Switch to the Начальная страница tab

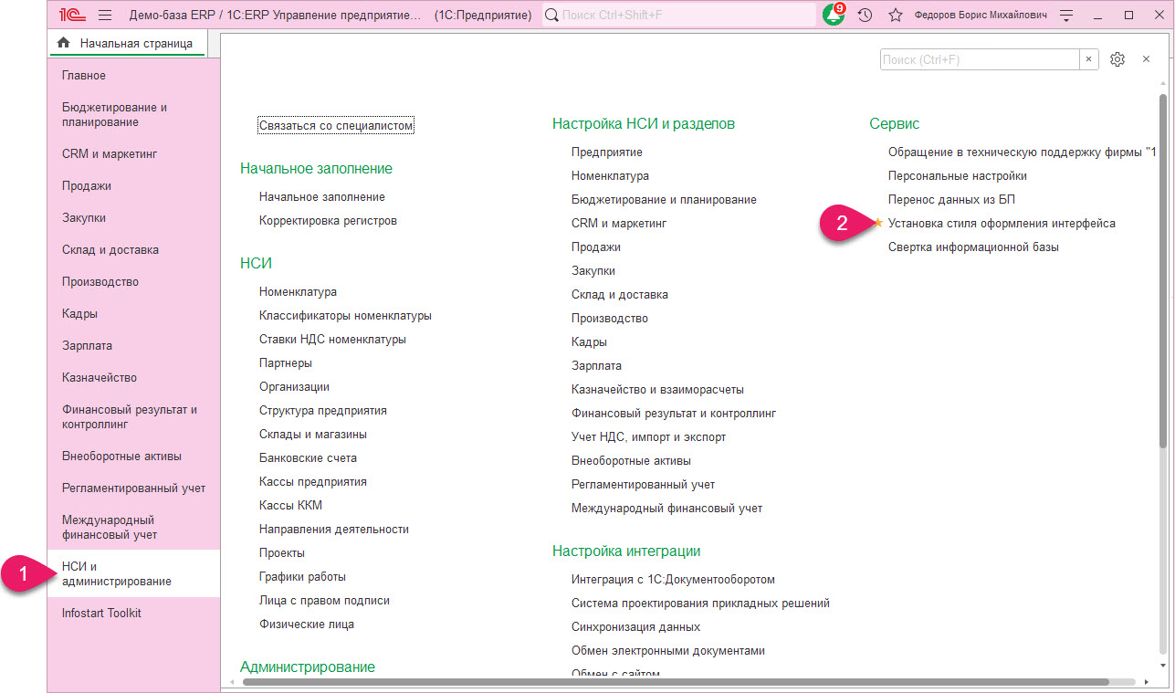pyautogui.click(x=127, y=43)
